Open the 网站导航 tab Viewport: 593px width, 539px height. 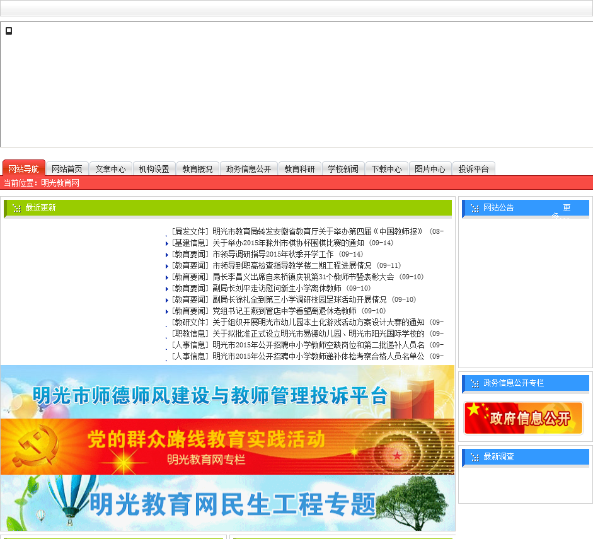(x=23, y=169)
